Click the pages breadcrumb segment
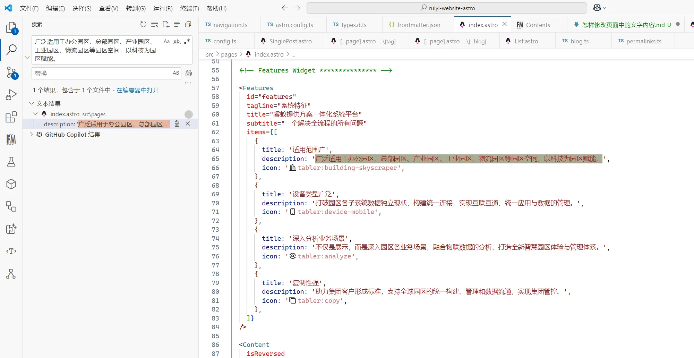The width and height of the screenshot is (694, 358). (x=229, y=54)
